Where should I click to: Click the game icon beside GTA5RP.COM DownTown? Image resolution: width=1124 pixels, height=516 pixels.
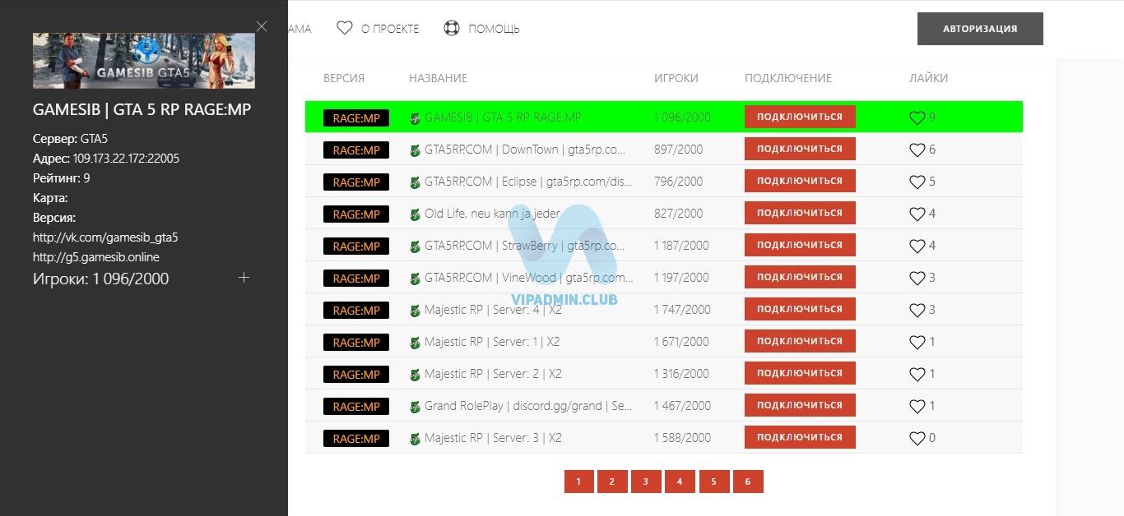pos(415,150)
